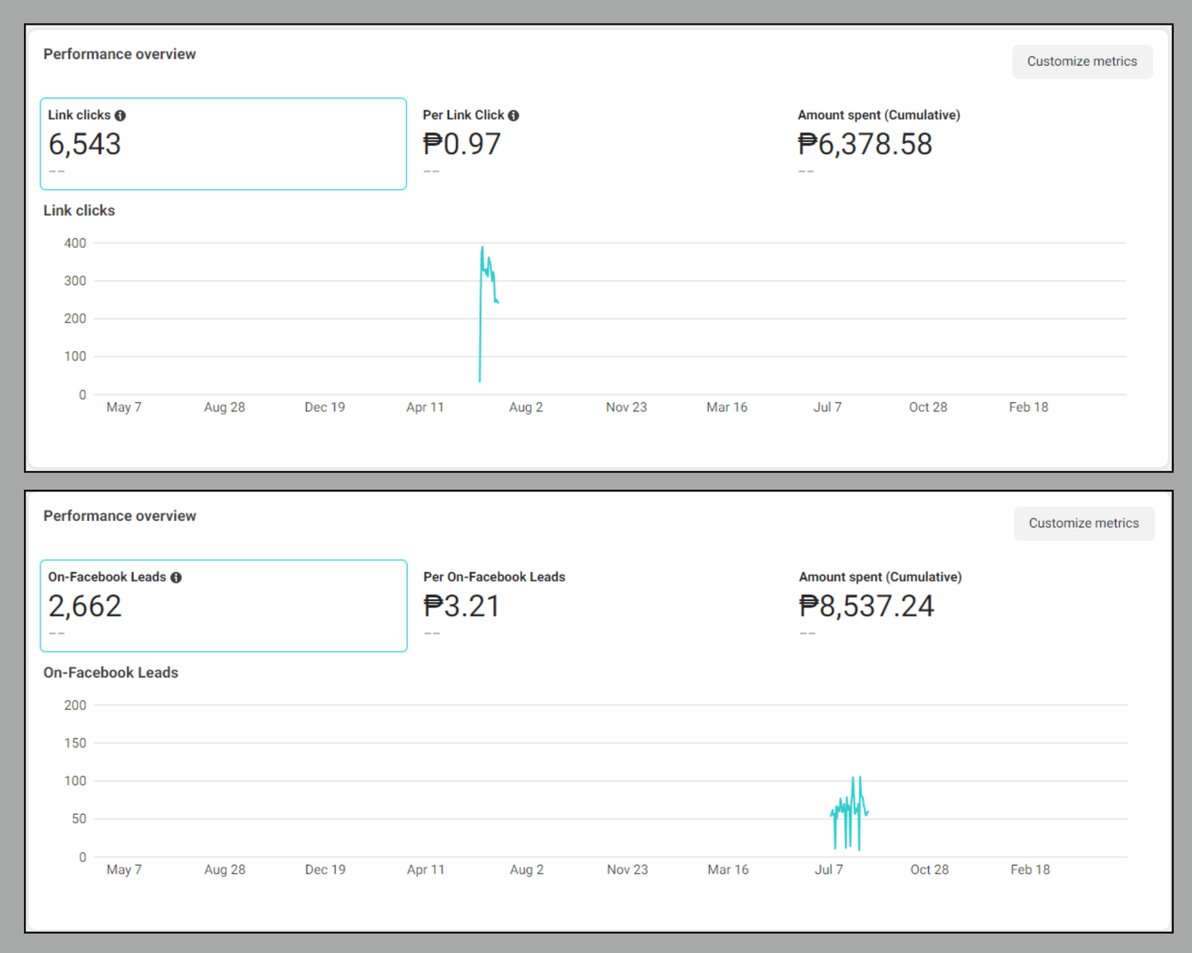1192x953 pixels.
Task: Select the Amount spent ₱6,378.58 metric
Action: tap(865, 144)
